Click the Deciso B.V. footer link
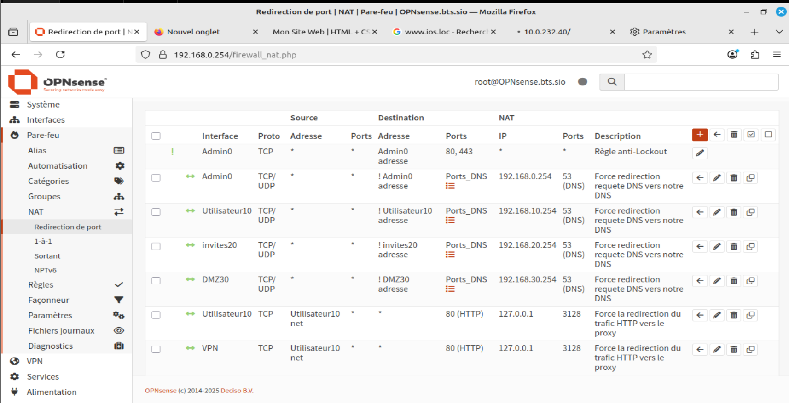The image size is (789, 403). (237, 391)
